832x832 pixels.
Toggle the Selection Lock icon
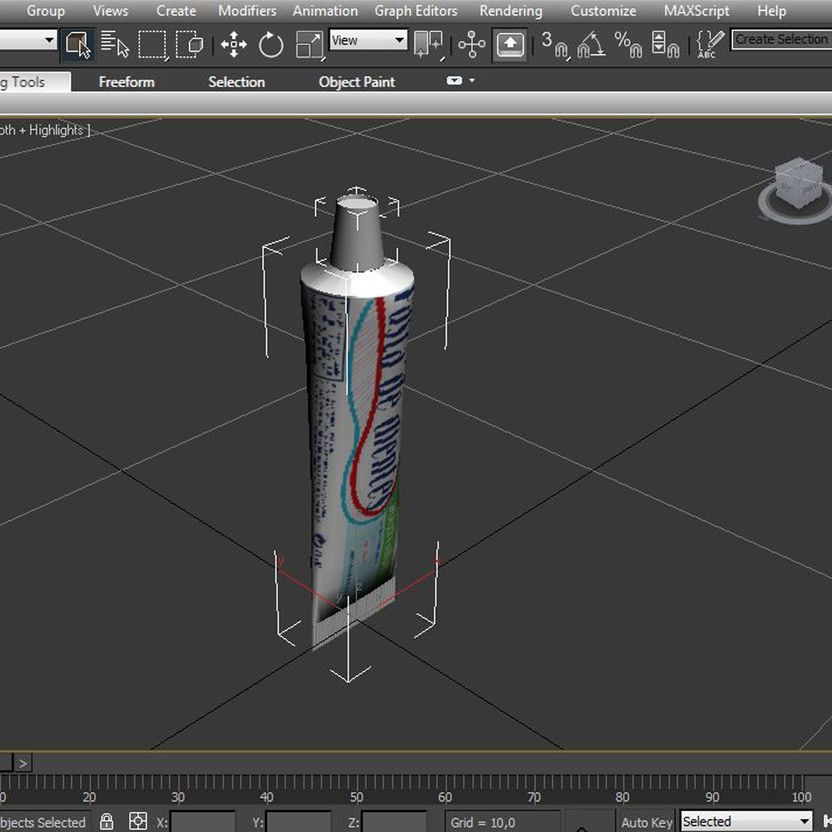(107, 822)
